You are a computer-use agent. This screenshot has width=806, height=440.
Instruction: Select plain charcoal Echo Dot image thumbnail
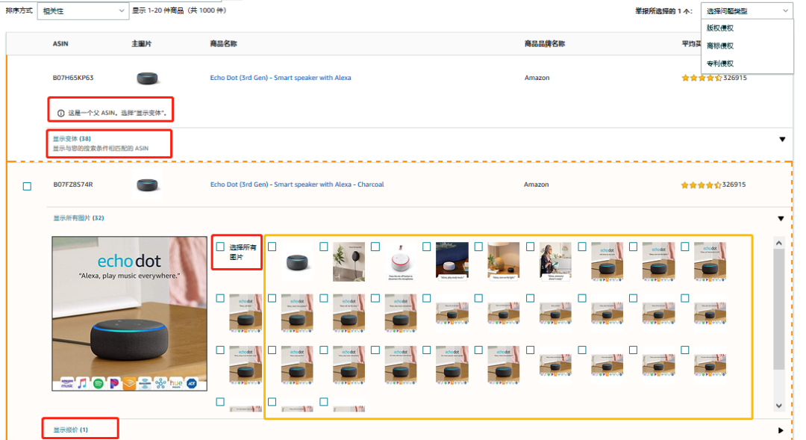pos(297,262)
